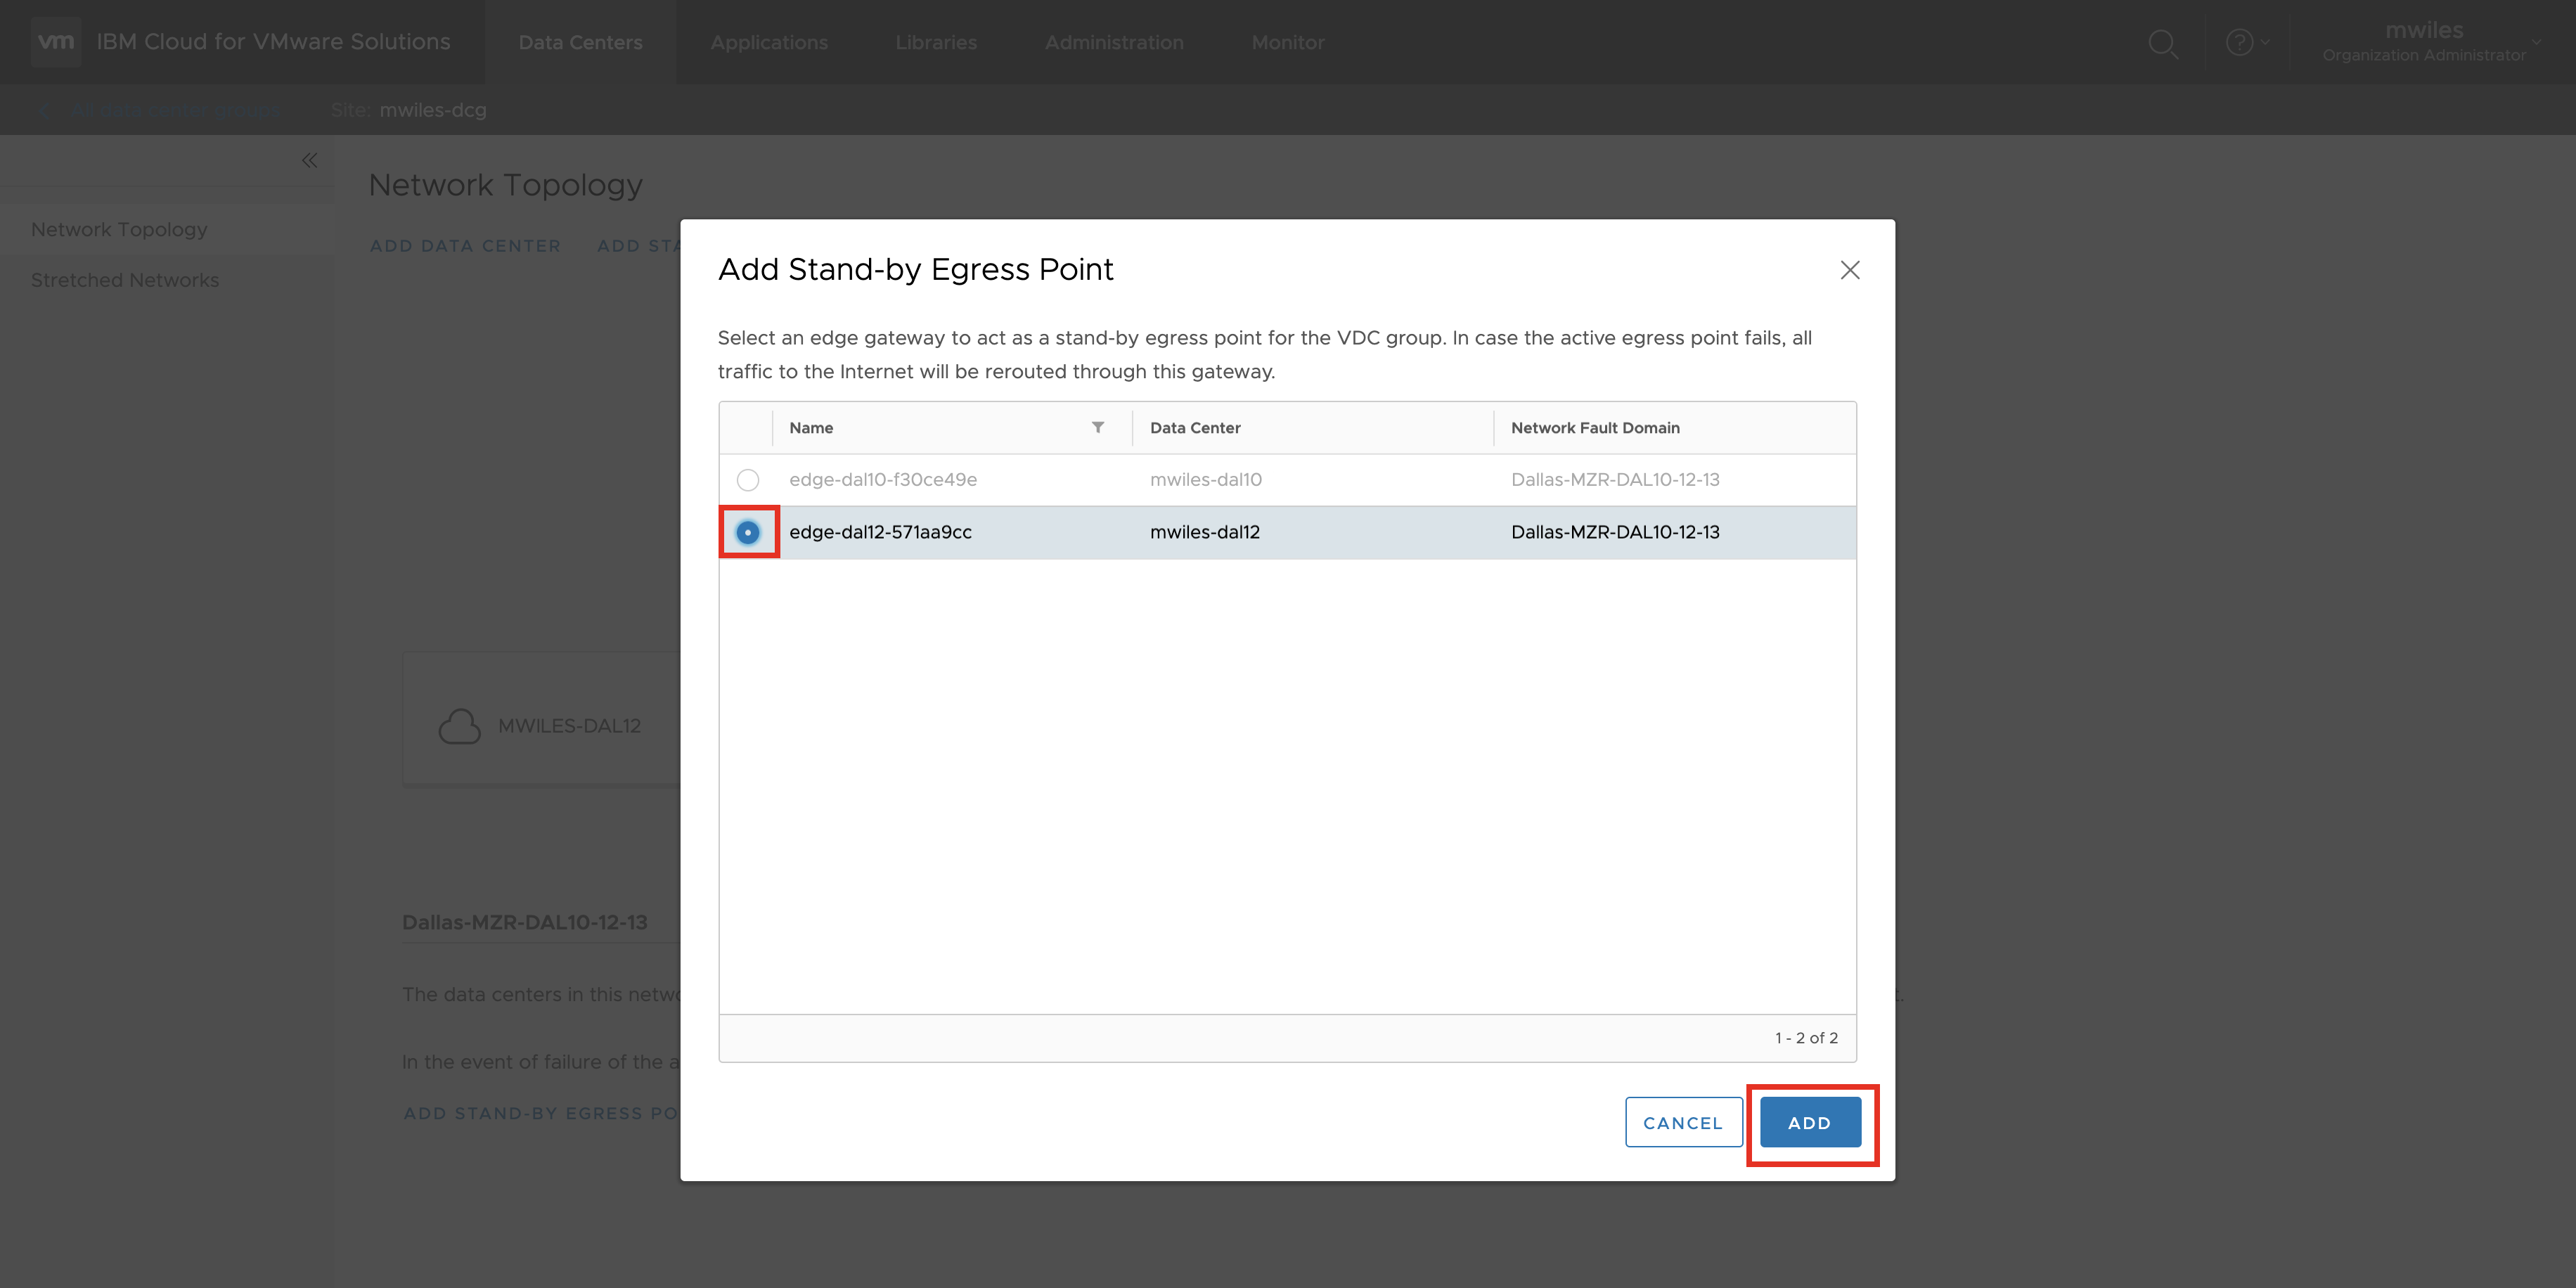Switch to the Monitor tab

1287,43
